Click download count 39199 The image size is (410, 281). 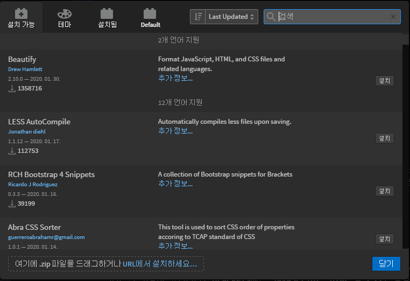26,203
